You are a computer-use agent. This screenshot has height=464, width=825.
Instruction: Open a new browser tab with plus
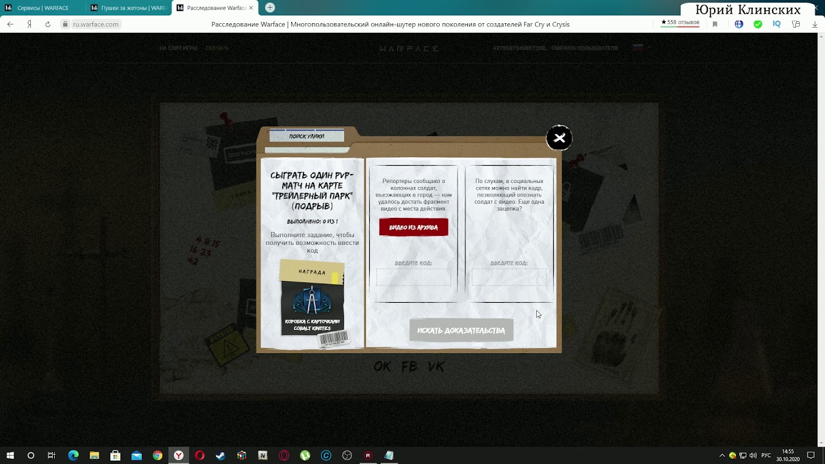coord(270,8)
